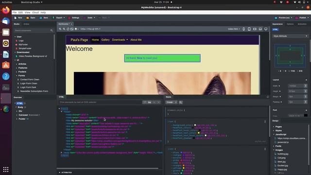
Task: Select Video Parallax Background v2 component
Action: [33, 56]
